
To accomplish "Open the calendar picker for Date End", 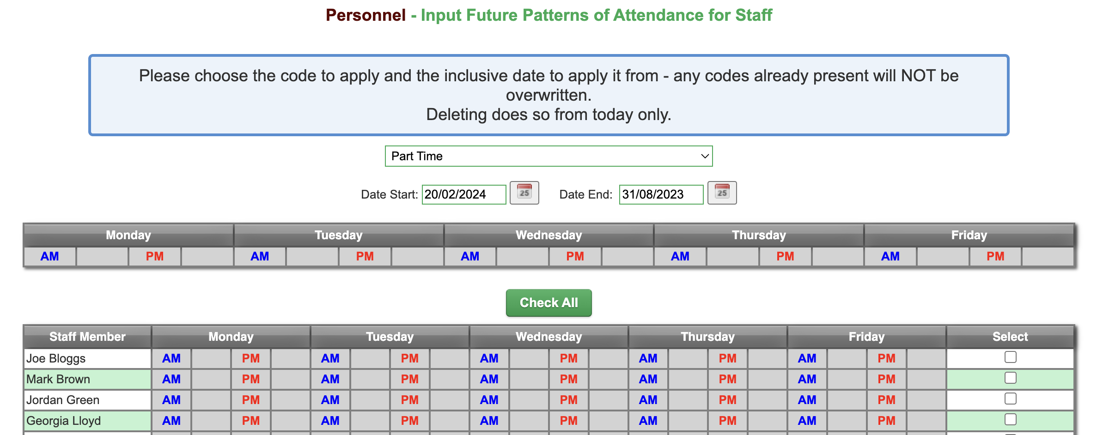I will coord(722,193).
